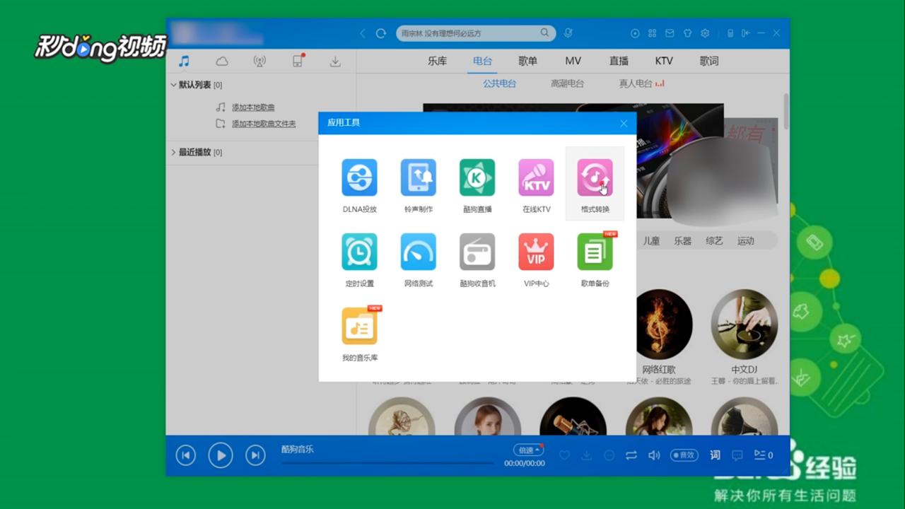Open the 定时设置 timer tool
Screen dimensions: 905x509
click(359, 260)
